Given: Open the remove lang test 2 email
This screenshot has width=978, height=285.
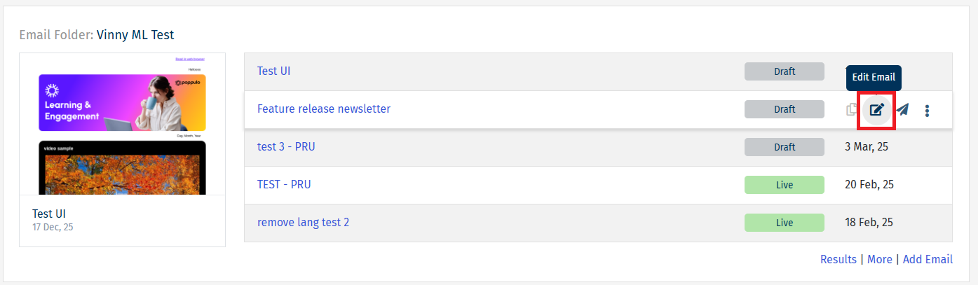Looking at the screenshot, I should point(303,222).
